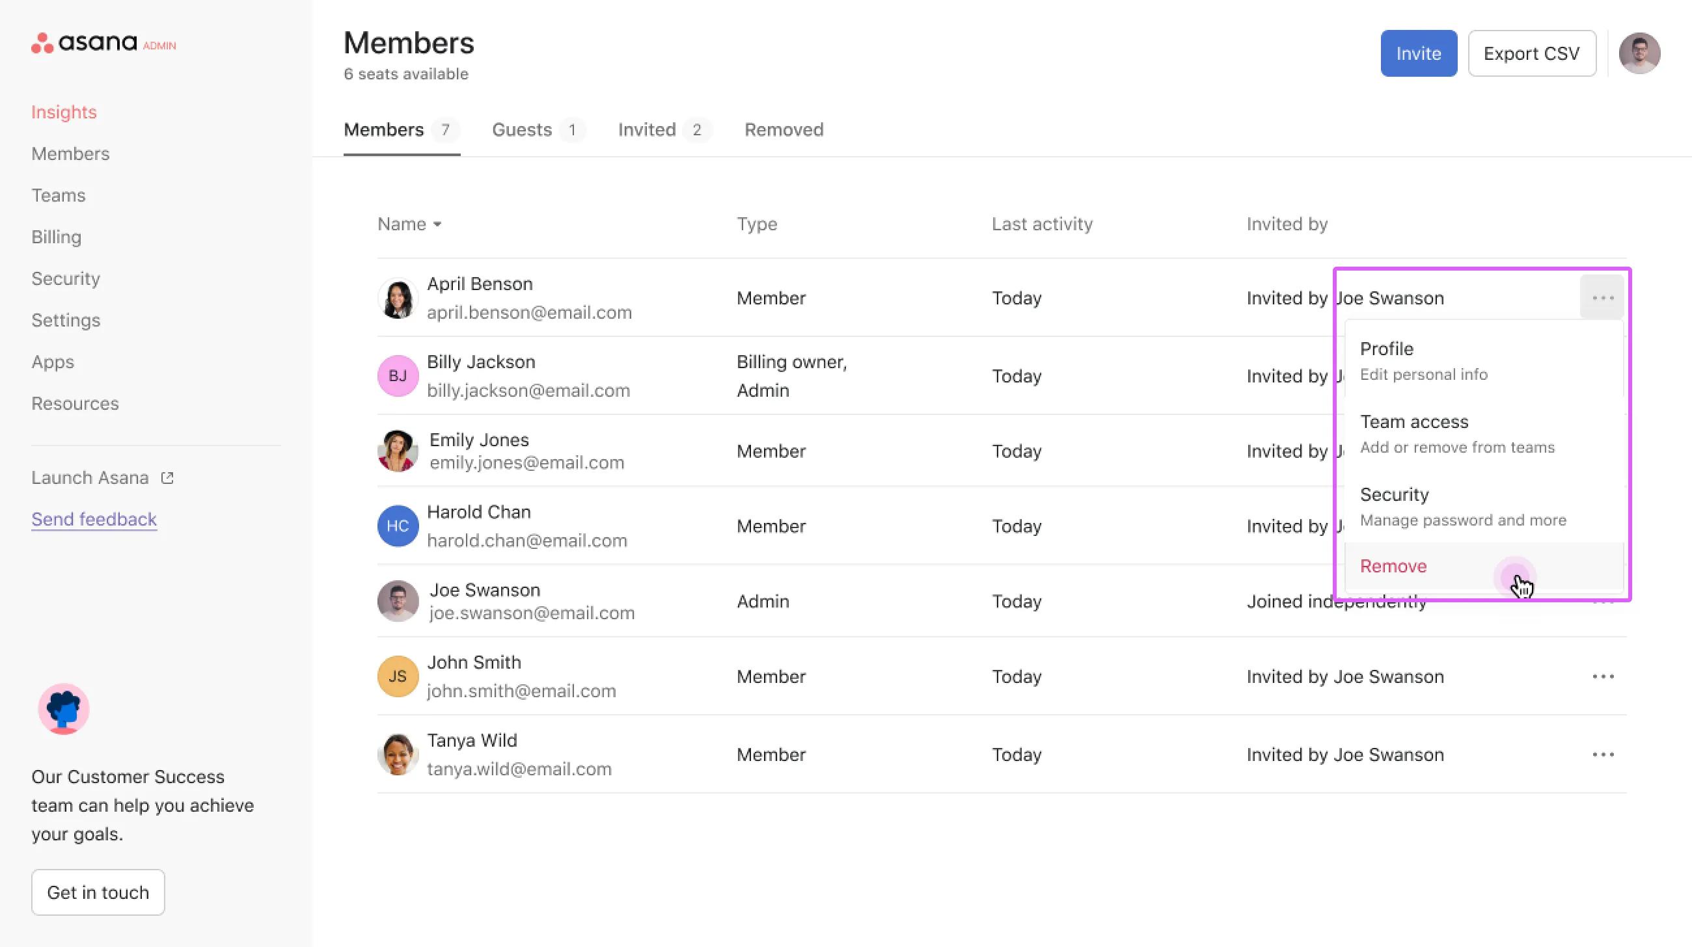
Task: Click the blue Invite button
Action: (x=1418, y=54)
